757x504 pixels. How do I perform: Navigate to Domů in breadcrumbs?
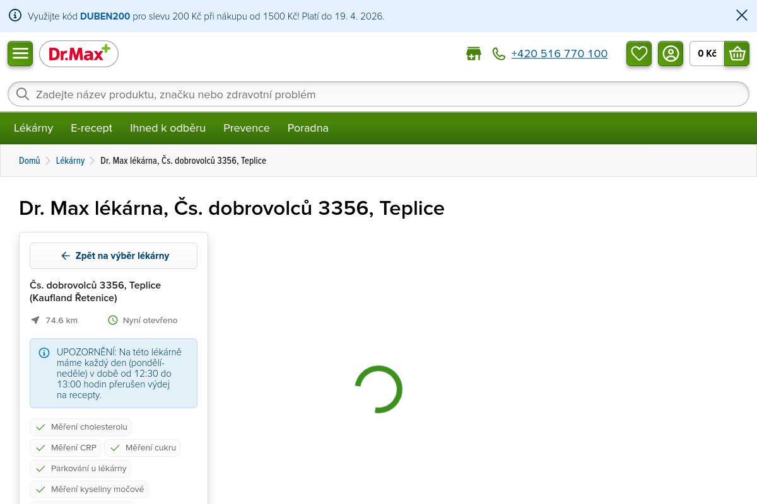click(x=30, y=161)
